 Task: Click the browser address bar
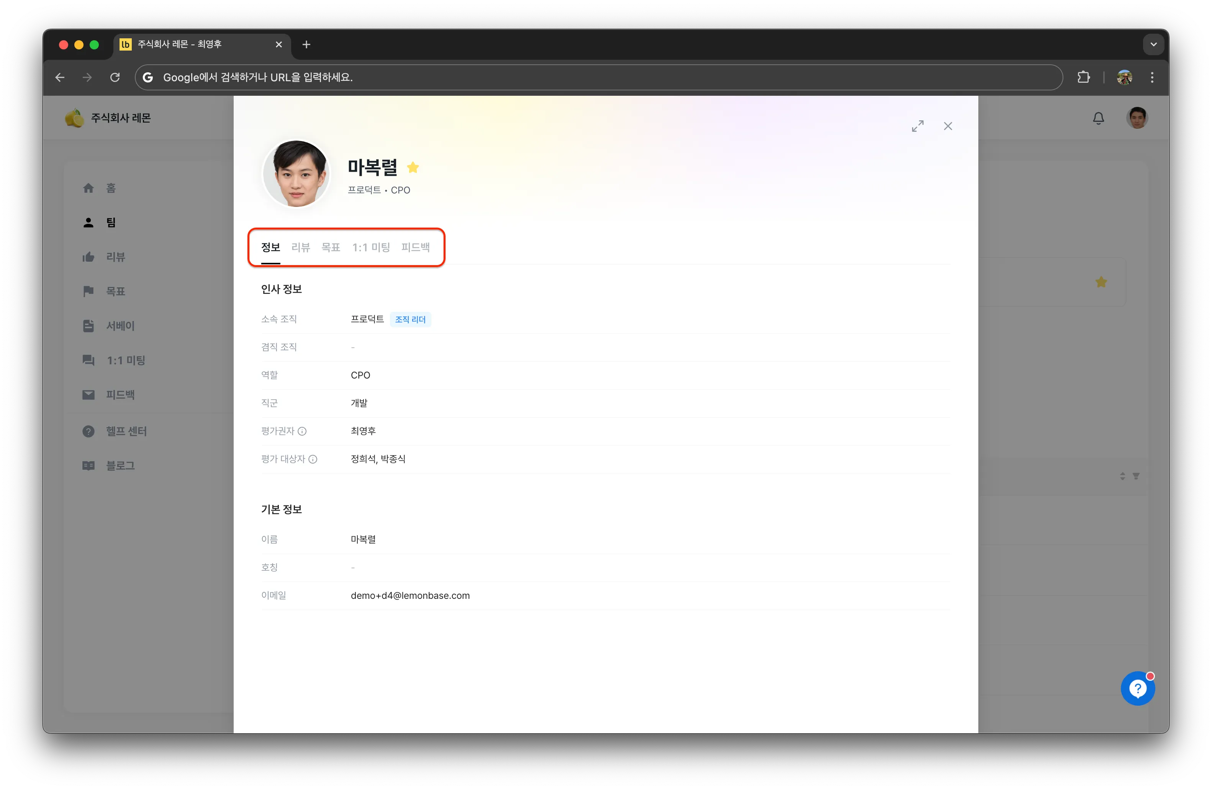click(x=598, y=77)
